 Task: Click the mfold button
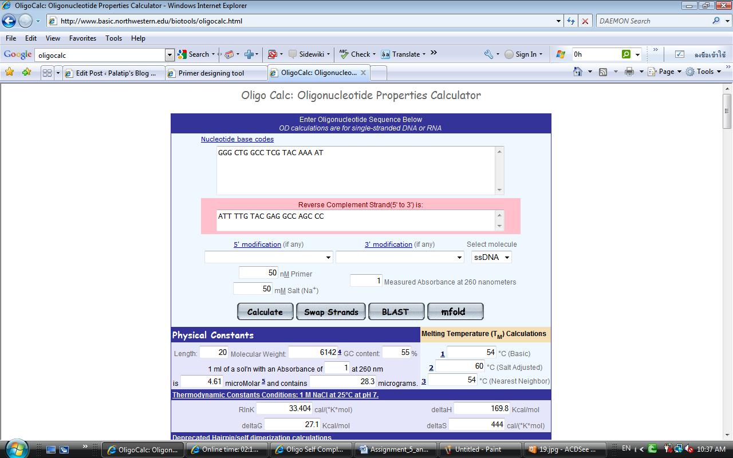455,311
